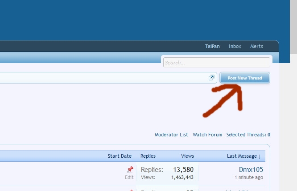
Task: Click the 1 minute ago timestamp
Action: (249, 177)
